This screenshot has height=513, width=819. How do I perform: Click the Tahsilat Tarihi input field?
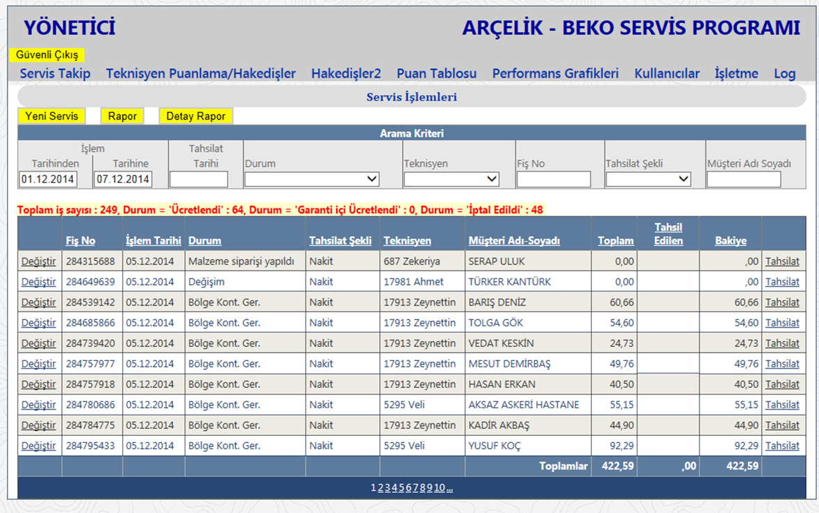click(x=199, y=179)
